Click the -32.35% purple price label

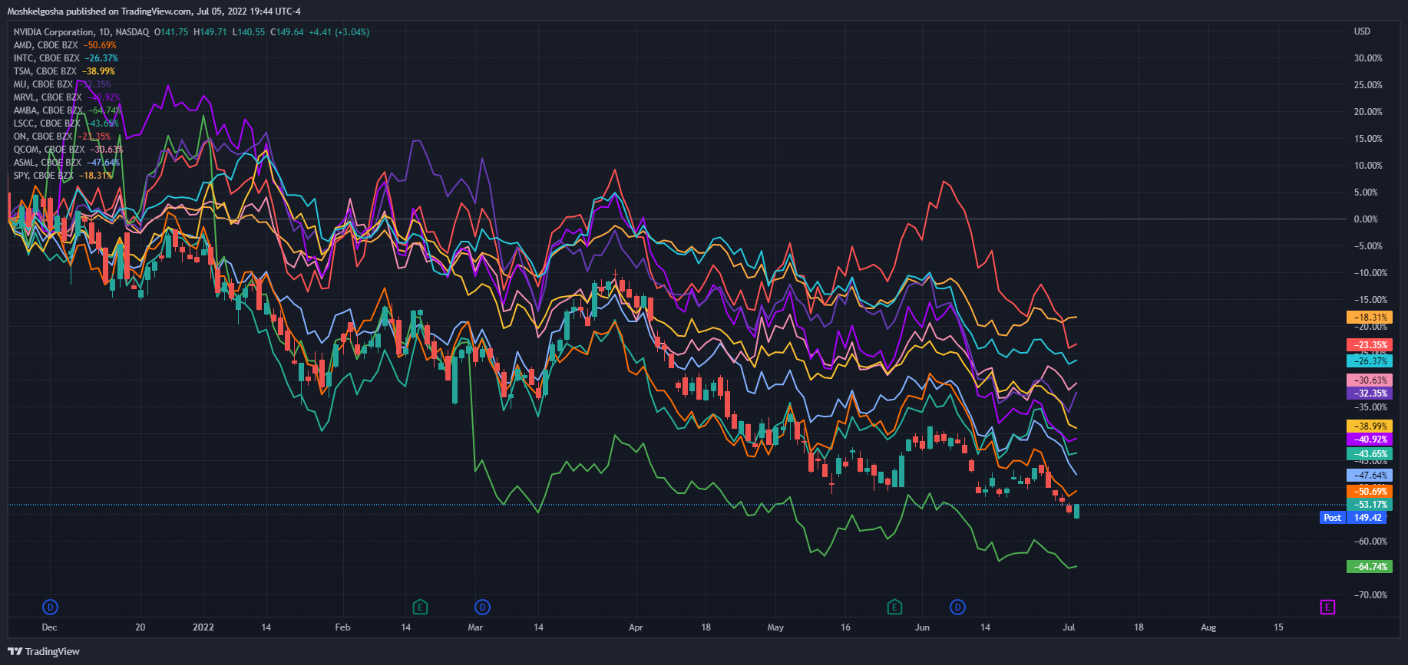[x=1370, y=393]
